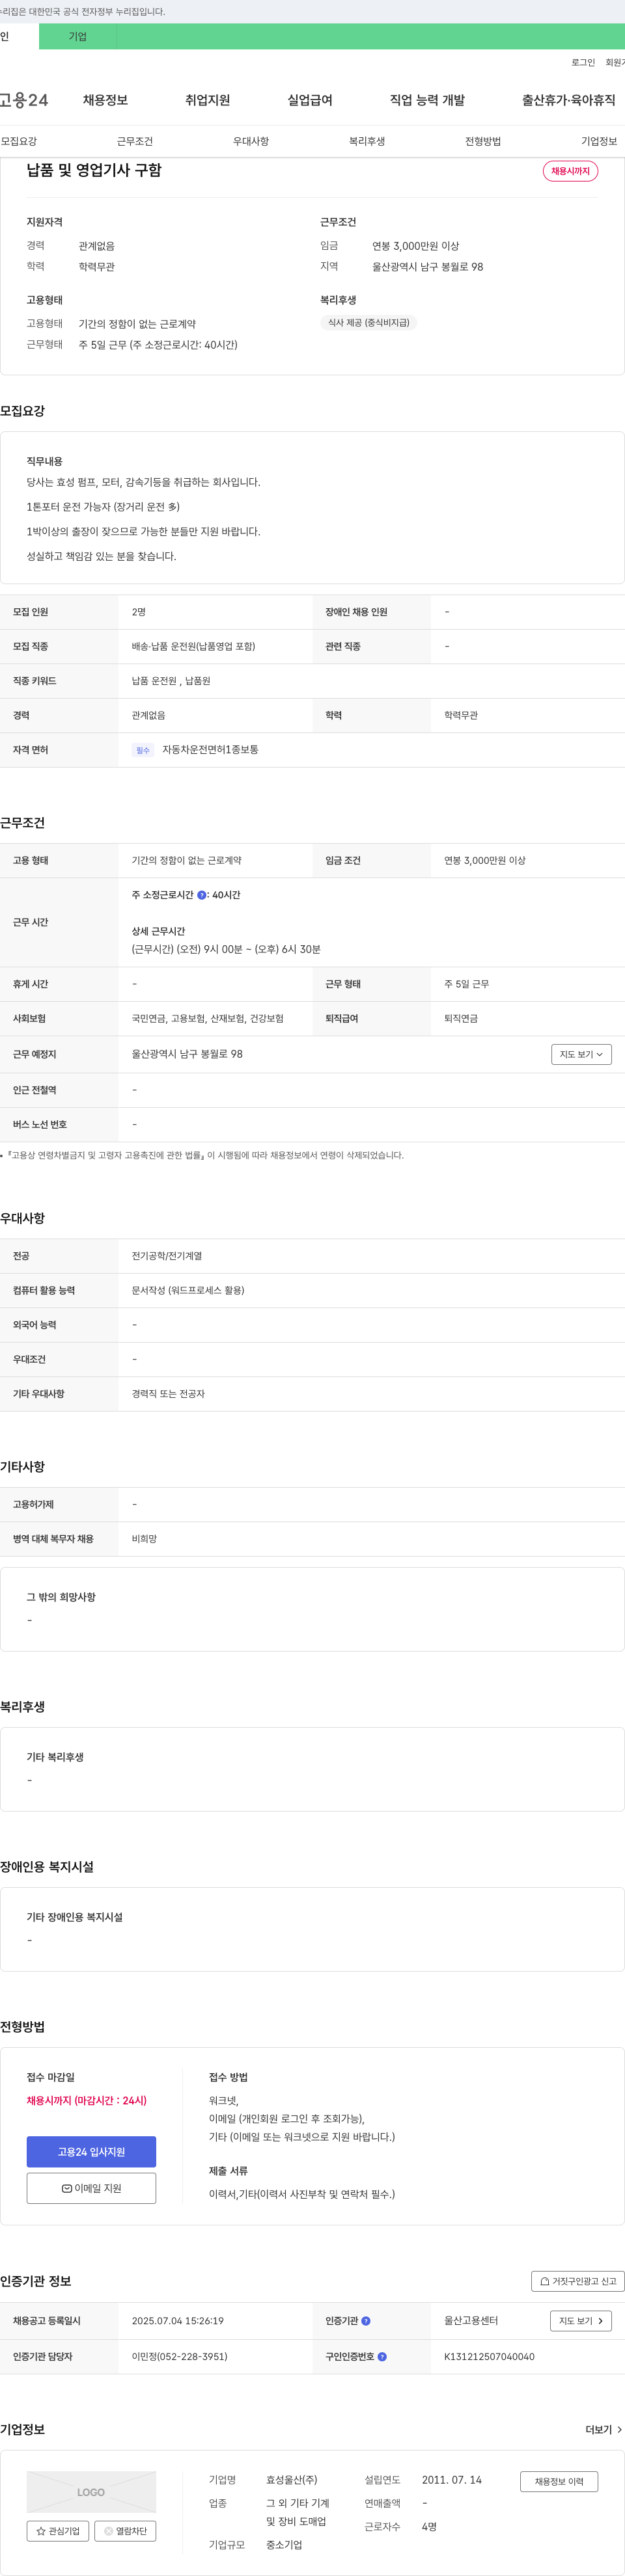Jump to the 근무조건 section tab

[x=134, y=141]
